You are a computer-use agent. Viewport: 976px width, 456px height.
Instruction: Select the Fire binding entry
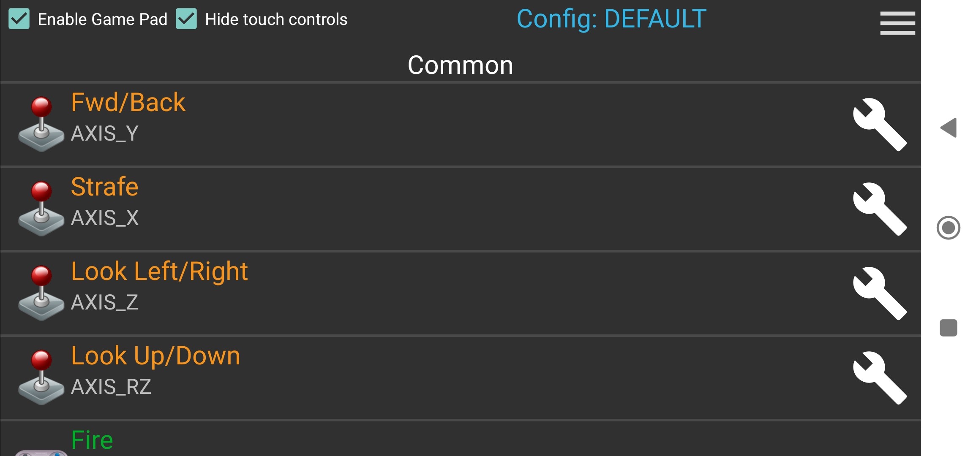coord(92,440)
